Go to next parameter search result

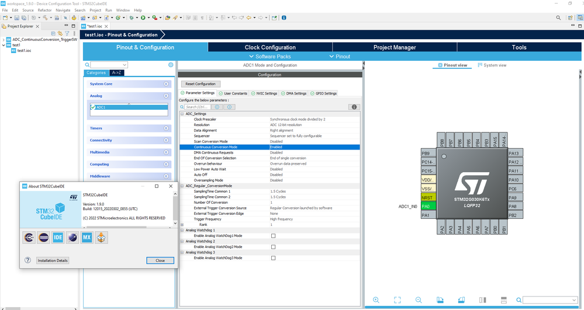coord(229,107)
